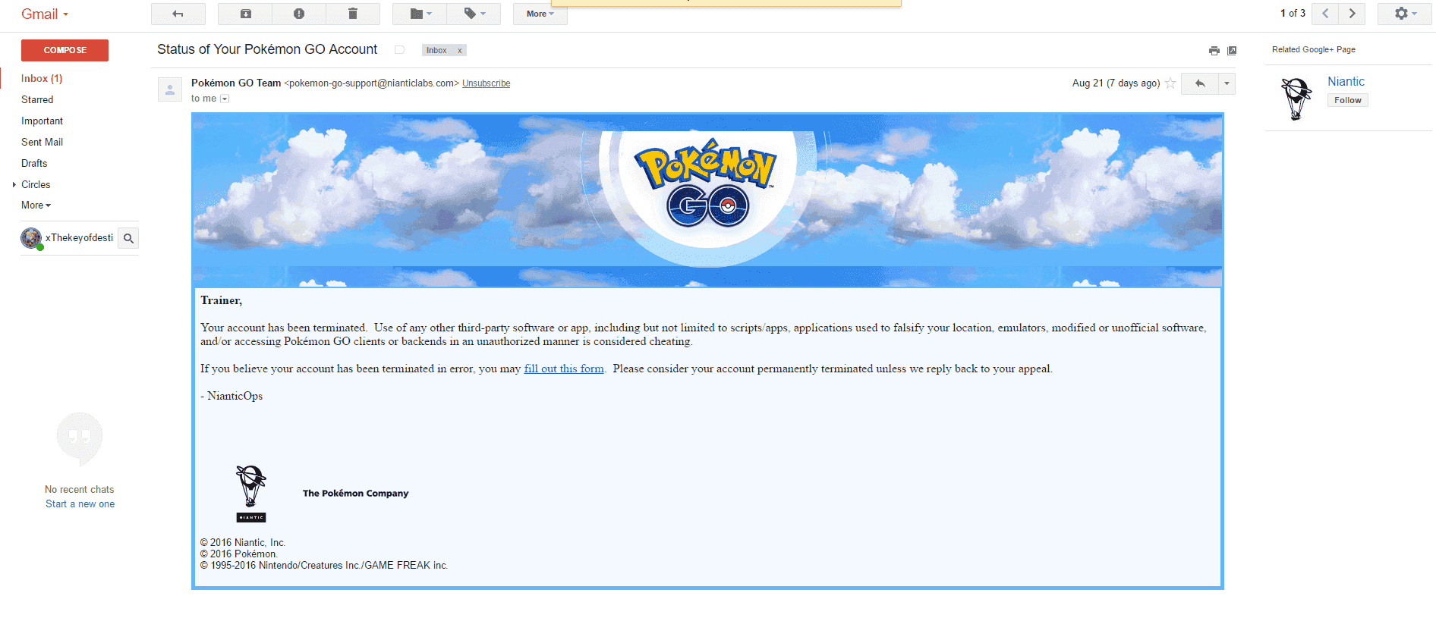The height and width of the screenshot is (618, 1436).
Task: Click the 'No recent chats' text
Action: click(80, 489)
